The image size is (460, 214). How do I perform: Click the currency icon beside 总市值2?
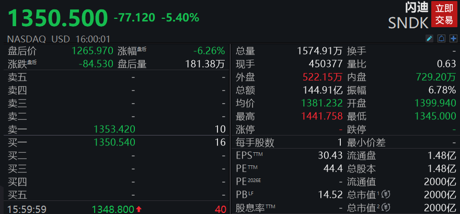coord(387,208)
